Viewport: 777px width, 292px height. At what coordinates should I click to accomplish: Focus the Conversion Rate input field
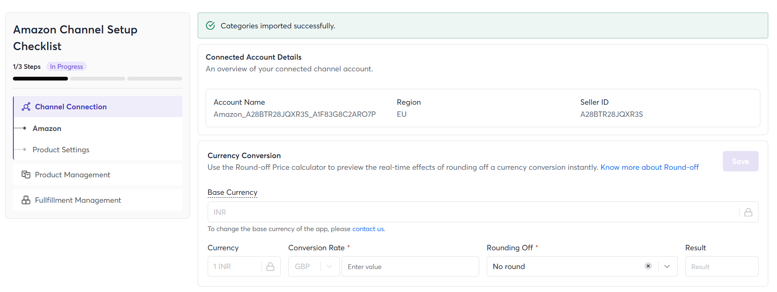pyautogui.click(x=410, y=267)
